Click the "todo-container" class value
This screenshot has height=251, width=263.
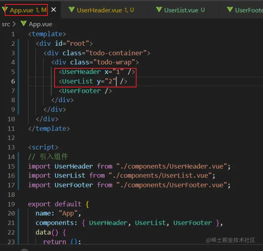coord(116,53)
